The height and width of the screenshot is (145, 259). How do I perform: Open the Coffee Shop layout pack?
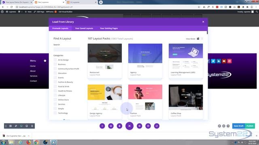point(186,101)
